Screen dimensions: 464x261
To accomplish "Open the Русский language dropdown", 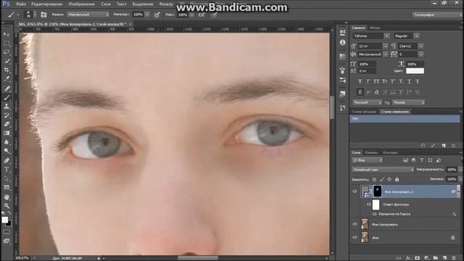I will (368, 102).
